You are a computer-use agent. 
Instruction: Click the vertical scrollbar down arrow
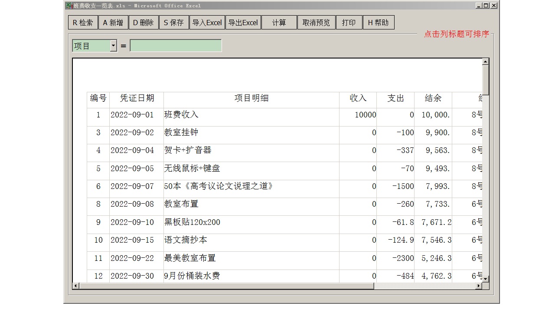(485, 279)
